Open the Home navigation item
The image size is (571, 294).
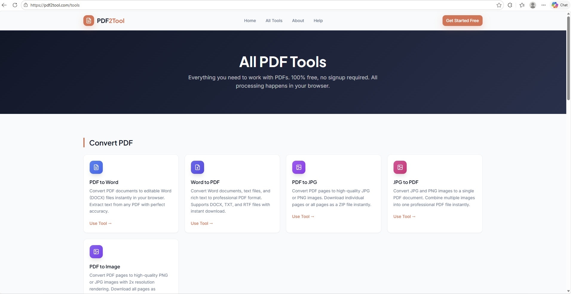point(250,21)
